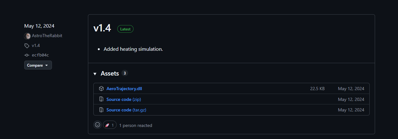Click the AstroTheRabbit avatar image

click(x=27, y=36)
